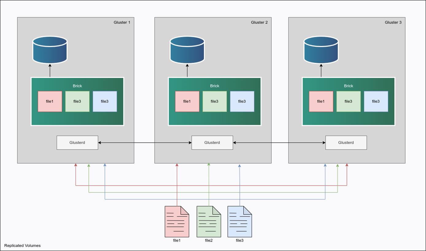Click the file3 document icon
Image resolution: width=426 pixels, height=251 pixels.
(240, 222)
